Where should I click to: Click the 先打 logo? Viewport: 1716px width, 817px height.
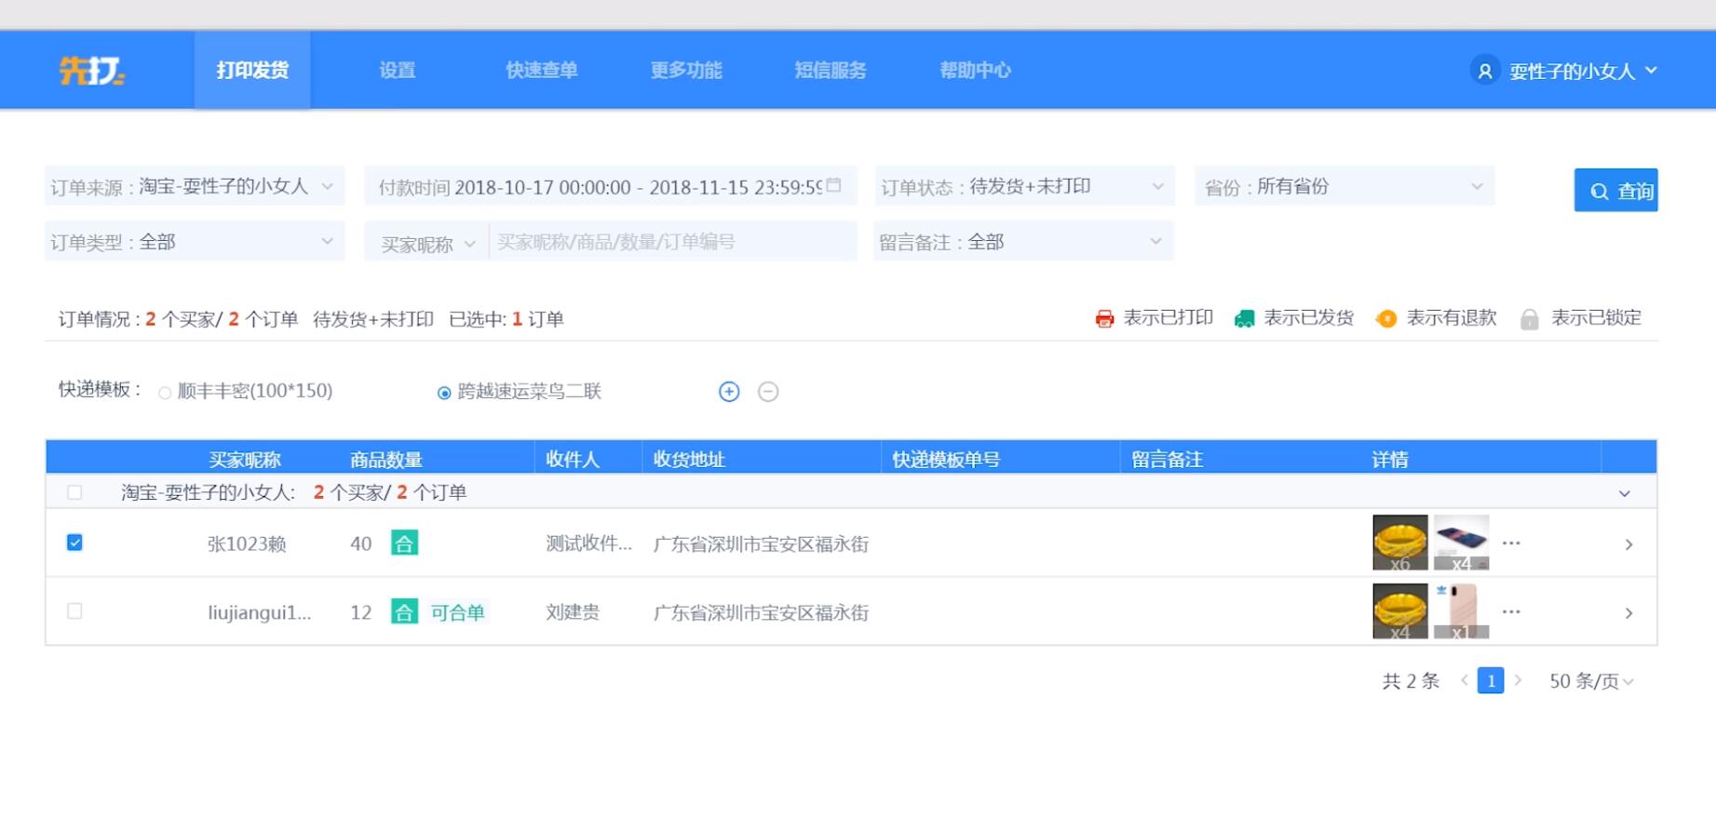coord(91,70)
